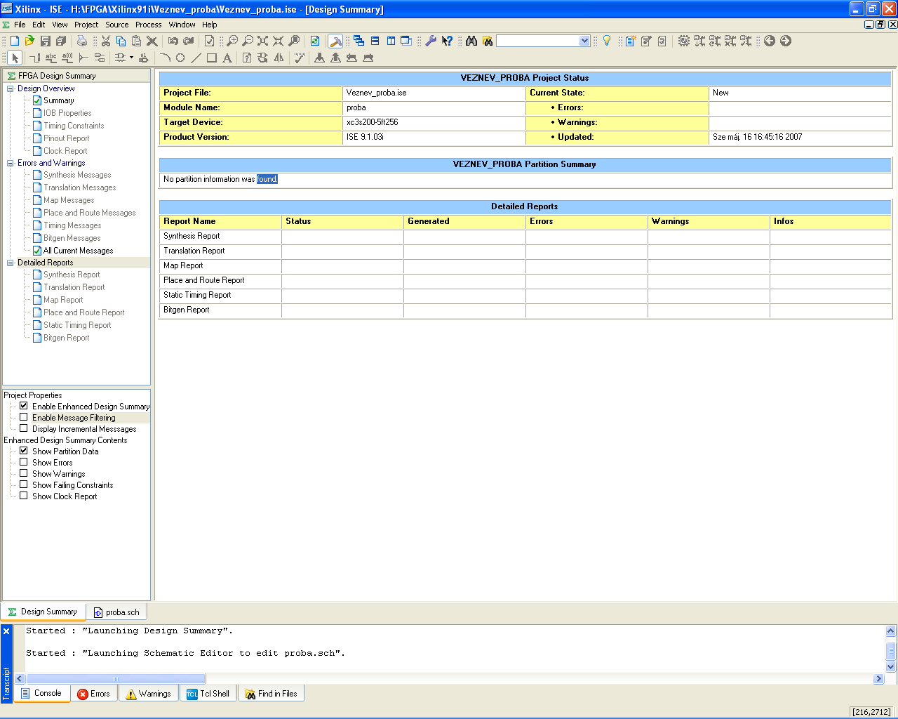Click the transcript vertical scrollbar down arrow
The width and height of the screenshot is (898, 719).
tap(891, 666)
